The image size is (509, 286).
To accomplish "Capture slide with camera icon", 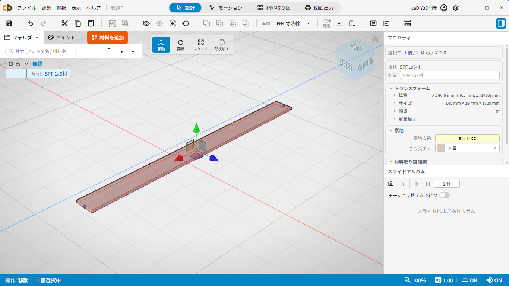I will (x=391, y=184).
